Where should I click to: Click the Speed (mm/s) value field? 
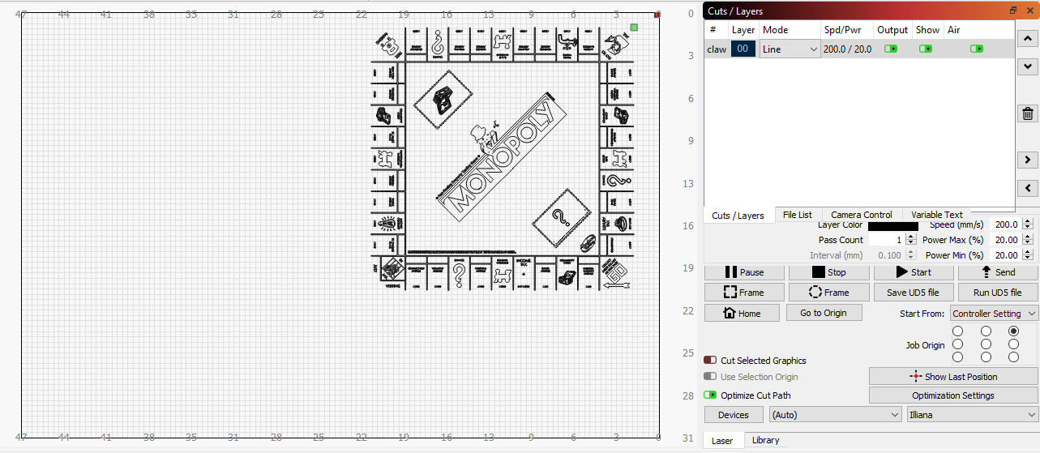[x=1006, y=225]
